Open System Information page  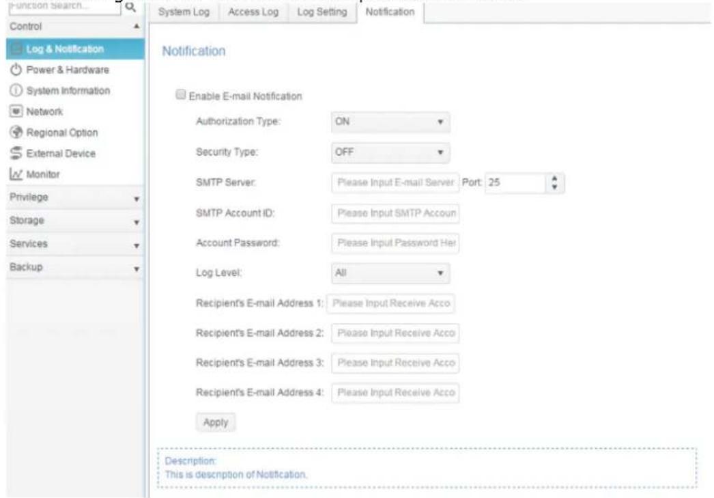[75, 90]
